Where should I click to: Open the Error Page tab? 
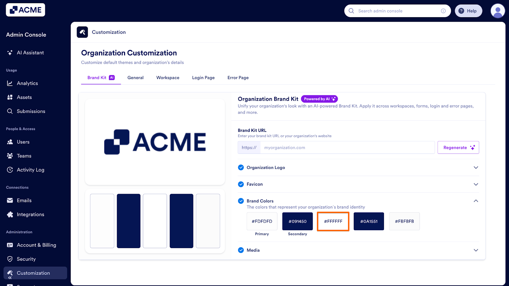click(238, 78)
